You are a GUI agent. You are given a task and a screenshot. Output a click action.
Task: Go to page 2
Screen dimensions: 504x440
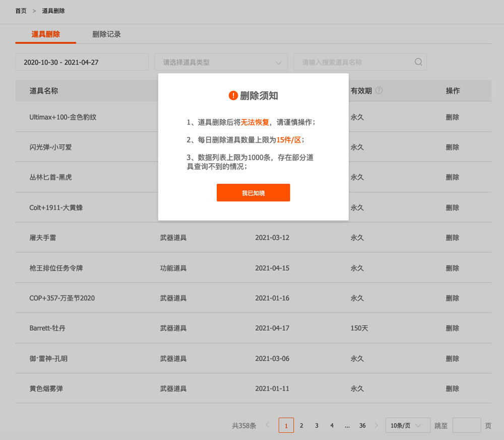[301, 425]
